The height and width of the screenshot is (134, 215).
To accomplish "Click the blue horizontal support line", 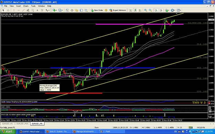I will coord(103,68).
